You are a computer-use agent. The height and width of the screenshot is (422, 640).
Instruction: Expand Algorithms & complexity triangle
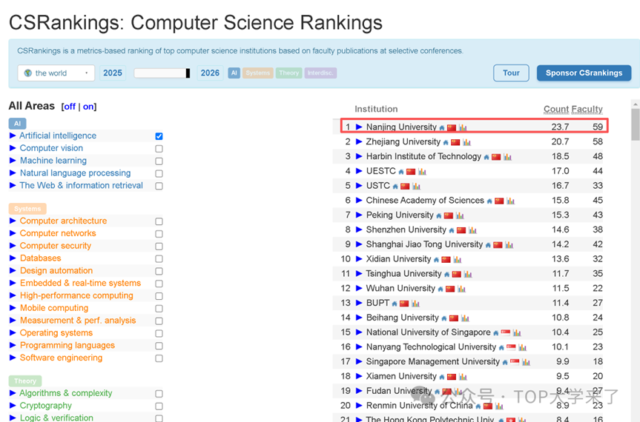pos(13,393)
